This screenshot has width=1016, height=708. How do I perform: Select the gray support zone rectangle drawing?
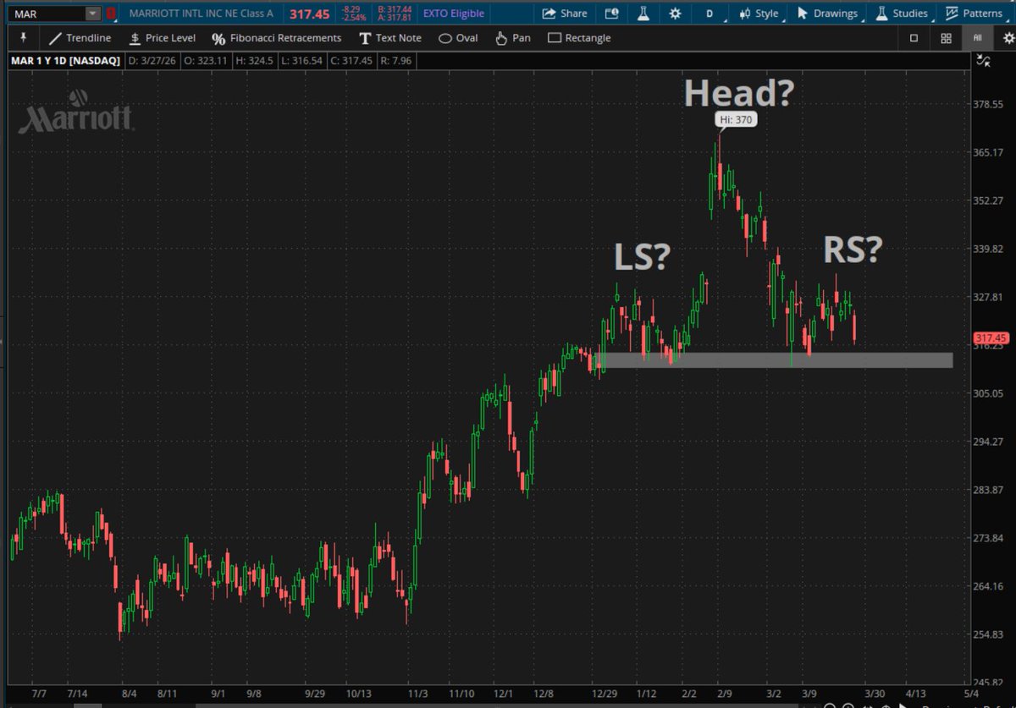[775, 360]
